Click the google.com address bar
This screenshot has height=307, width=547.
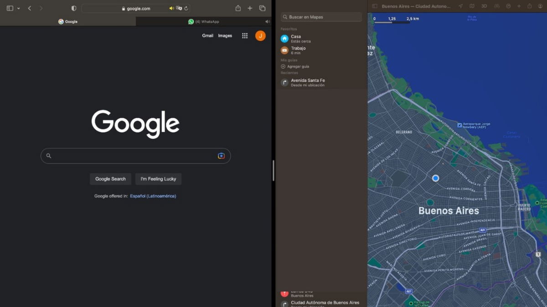[135, 8]
